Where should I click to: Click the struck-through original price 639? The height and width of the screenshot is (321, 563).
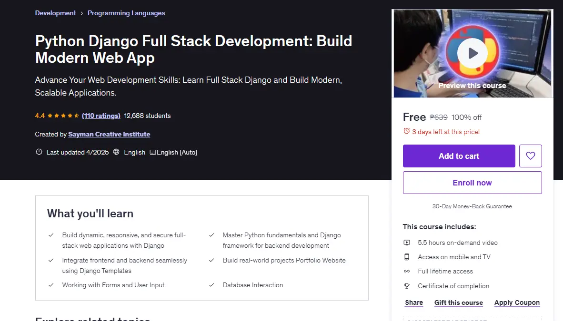(439, 117)
